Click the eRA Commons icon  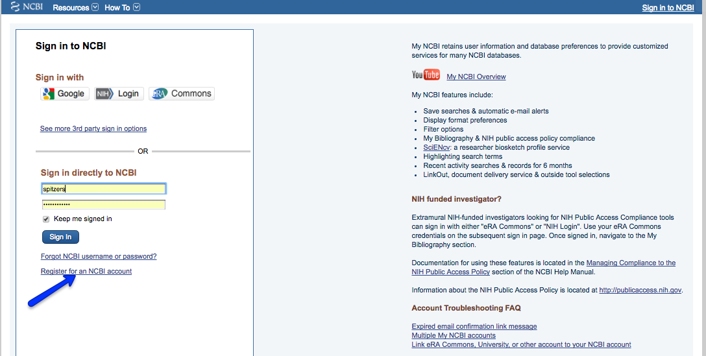159,93
